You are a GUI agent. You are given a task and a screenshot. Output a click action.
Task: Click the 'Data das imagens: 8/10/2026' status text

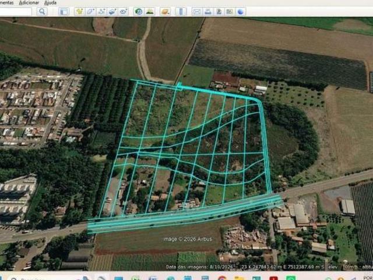coord(199,267)
